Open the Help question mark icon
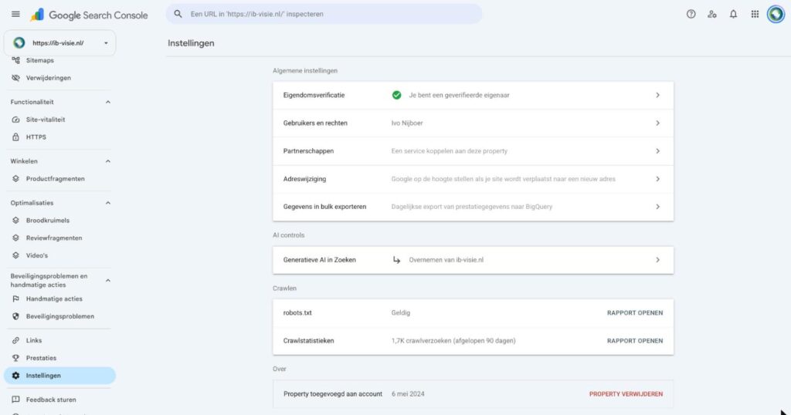This screenshot has height=415, width=791. 691,14
